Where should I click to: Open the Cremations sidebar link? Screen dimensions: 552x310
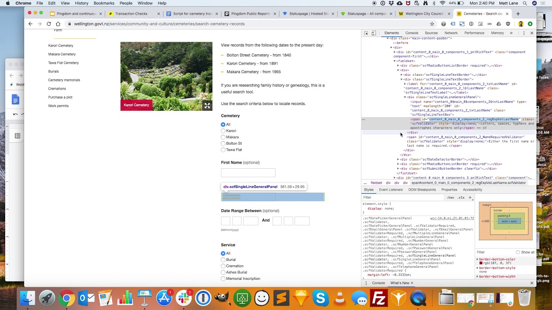pos(57,89)
